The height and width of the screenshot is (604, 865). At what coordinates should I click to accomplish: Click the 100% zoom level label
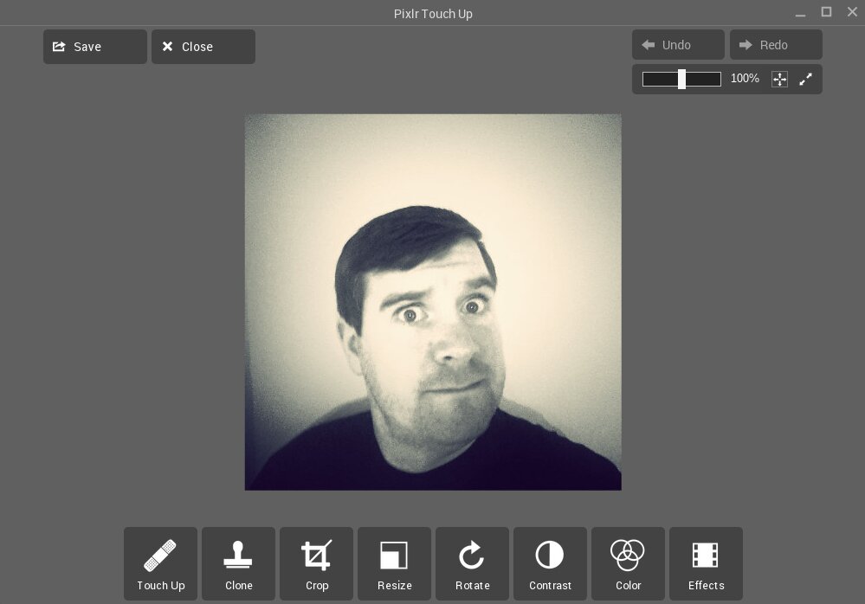point(745,79)
